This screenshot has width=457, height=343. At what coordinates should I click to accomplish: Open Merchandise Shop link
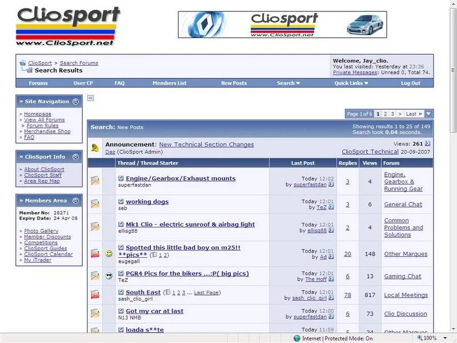coord(47,131)
